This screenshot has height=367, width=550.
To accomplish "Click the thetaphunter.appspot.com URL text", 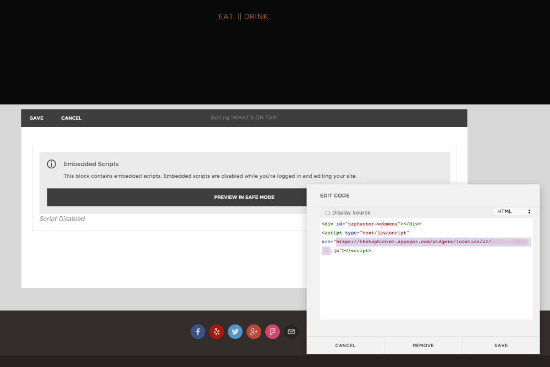I will (x=414, y=242).
